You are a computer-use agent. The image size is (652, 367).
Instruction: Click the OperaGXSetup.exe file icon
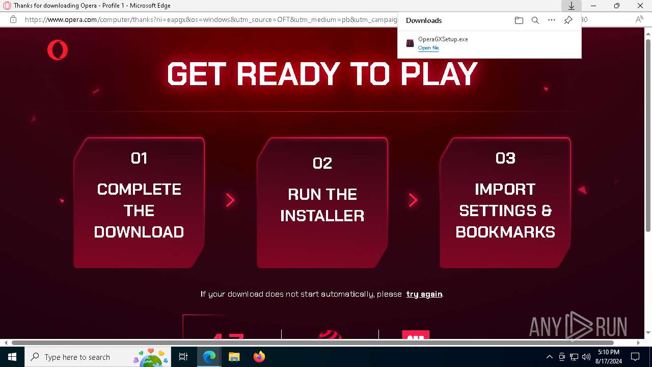pos(410,43)
